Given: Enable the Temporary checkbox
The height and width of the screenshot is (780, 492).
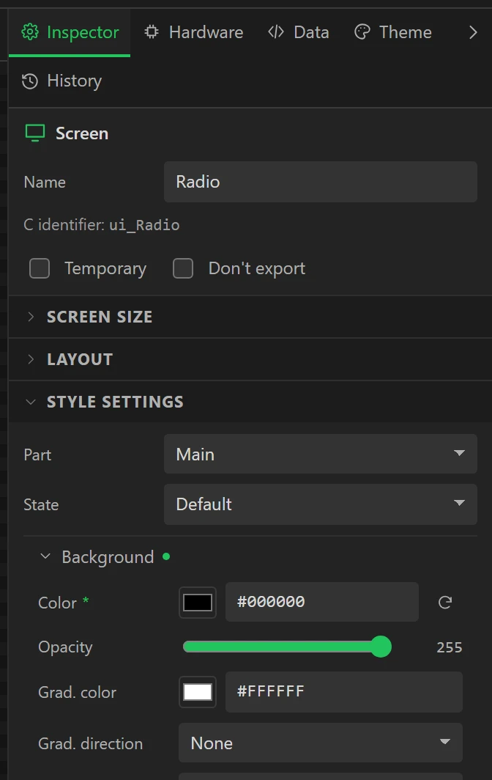Looking at the screenshot, I should coord(40,268).
